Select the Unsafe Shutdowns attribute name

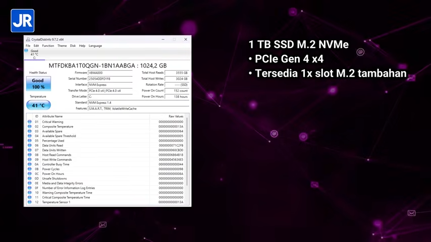click(x=54, y=178)
